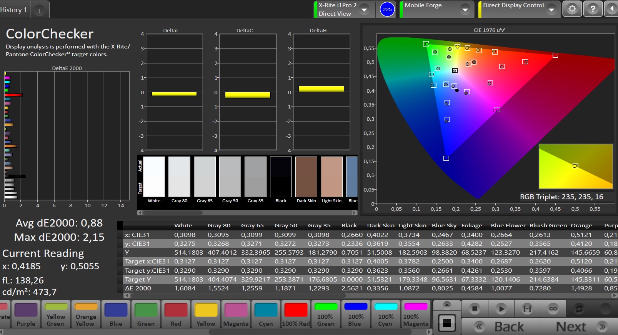This screenshot has width=618, height=335.
Task: Open settings gear in top toolbar
Action: 572,9
